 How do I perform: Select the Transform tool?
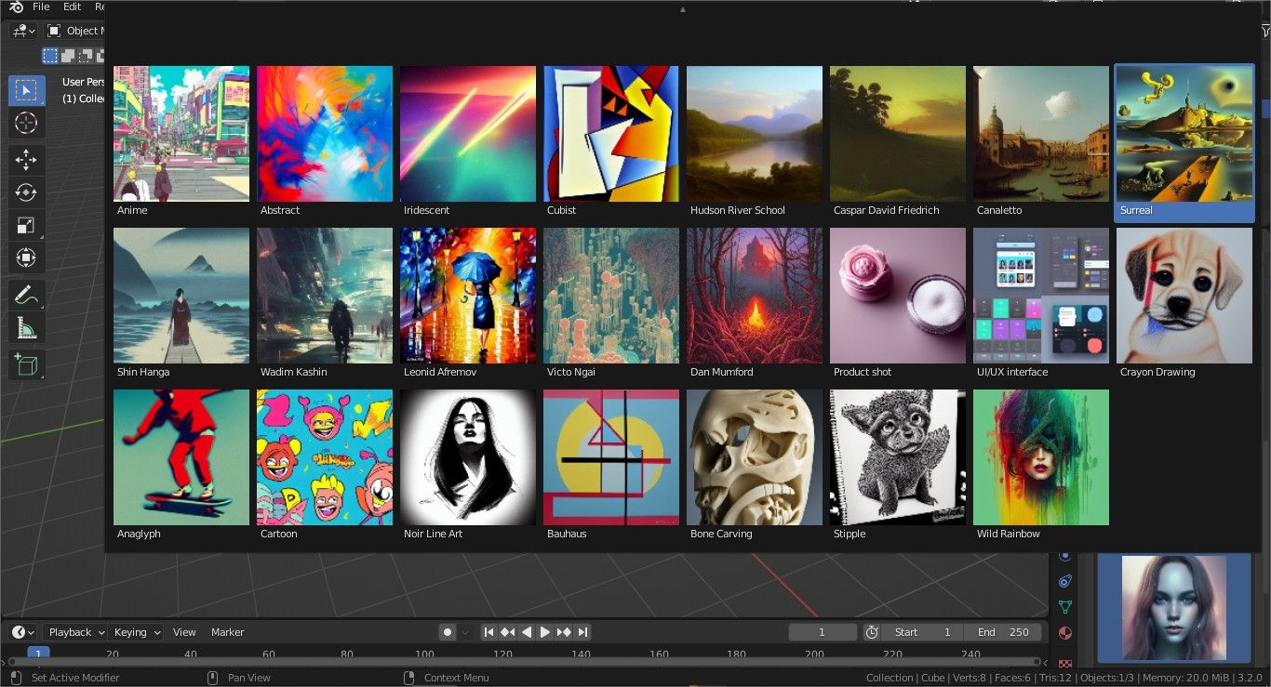(26, 258)
